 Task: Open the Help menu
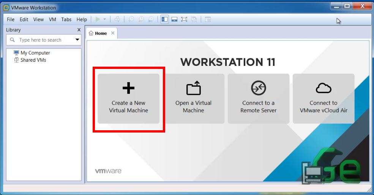coord(82,20)
